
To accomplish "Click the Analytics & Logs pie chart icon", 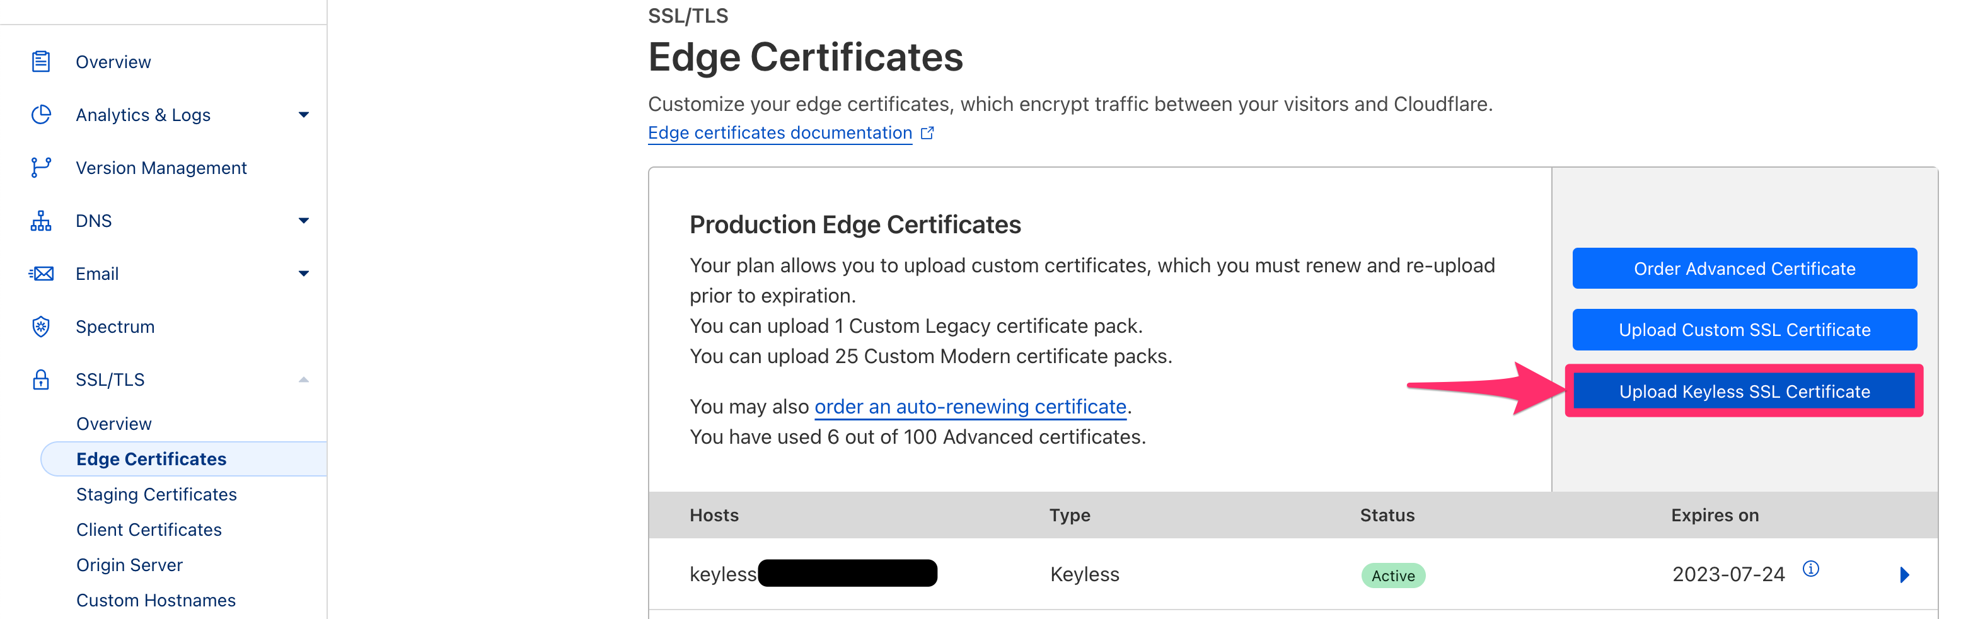I will (x=40, y=114).
